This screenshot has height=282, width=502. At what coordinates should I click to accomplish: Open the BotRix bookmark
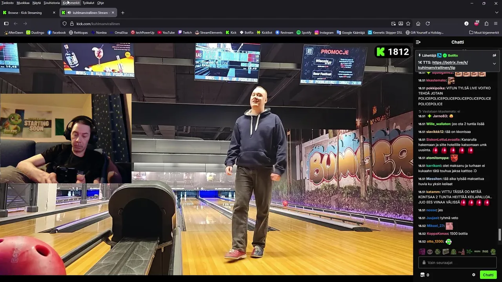tap(246, 33)
